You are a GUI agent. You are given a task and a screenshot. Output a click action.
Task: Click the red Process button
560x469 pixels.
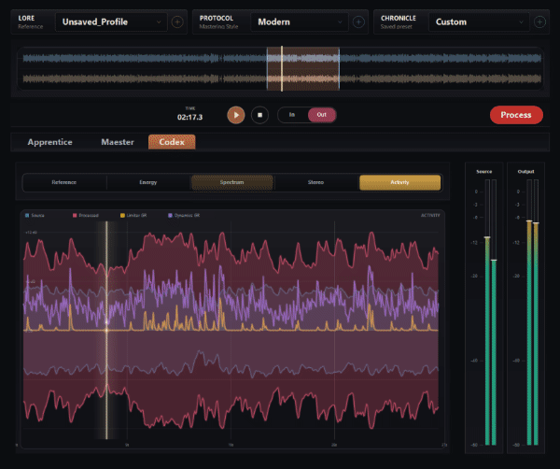(x=515, y=115)
